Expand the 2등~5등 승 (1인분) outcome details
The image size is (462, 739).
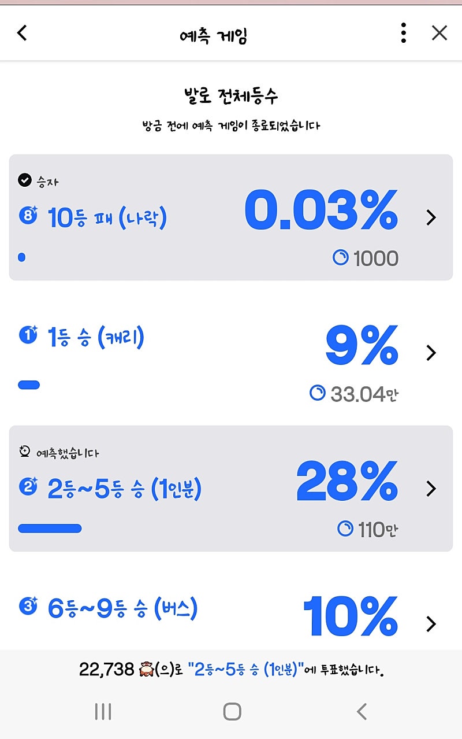(431, 489)
